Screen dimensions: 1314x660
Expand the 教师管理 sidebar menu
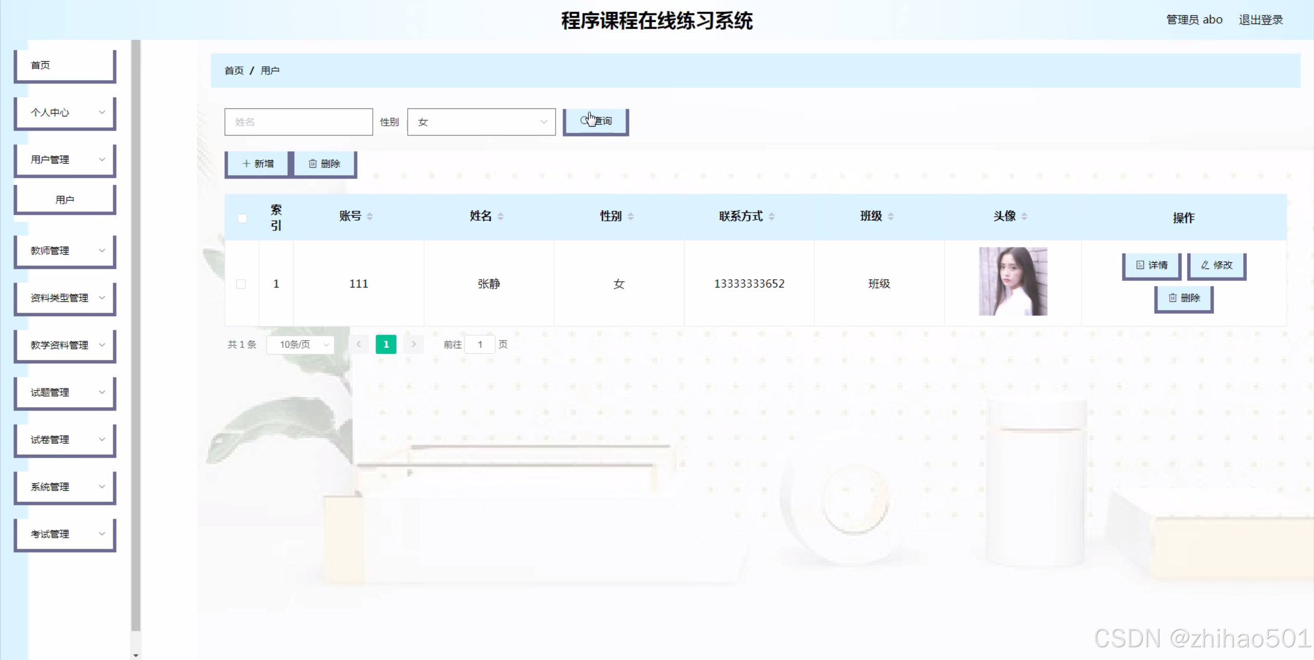(65, 251)
